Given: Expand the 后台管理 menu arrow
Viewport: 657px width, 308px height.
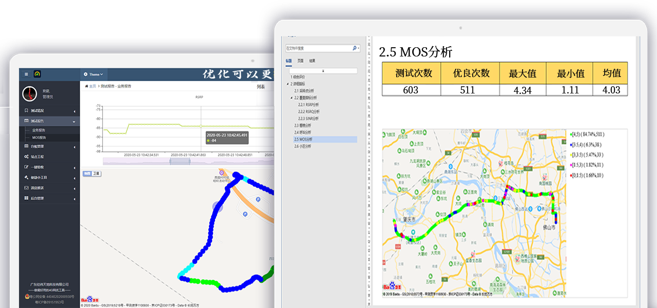Looking at the screenshot, I should (x=74, y=199).
